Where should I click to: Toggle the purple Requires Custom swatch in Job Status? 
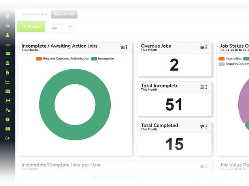pyautogui.click(x=221, y=64)
